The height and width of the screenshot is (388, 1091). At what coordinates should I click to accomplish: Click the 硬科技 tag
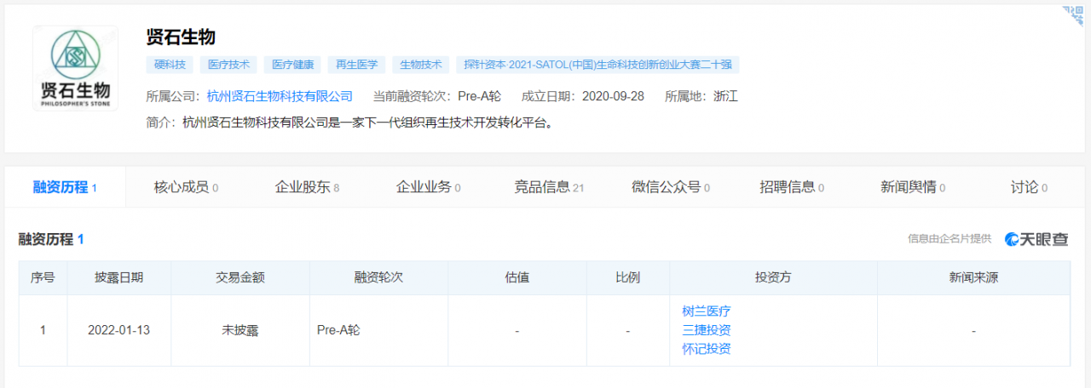point(170,65)
